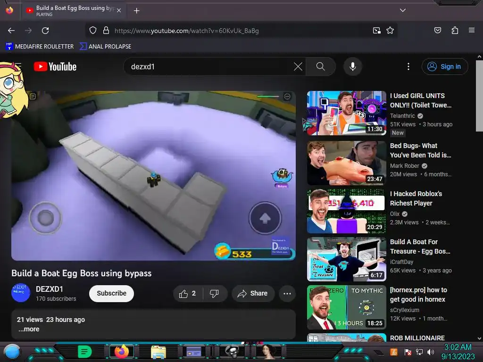Open I Used GIRL UNITS ONLY thumbnail

tap(347, 113)
